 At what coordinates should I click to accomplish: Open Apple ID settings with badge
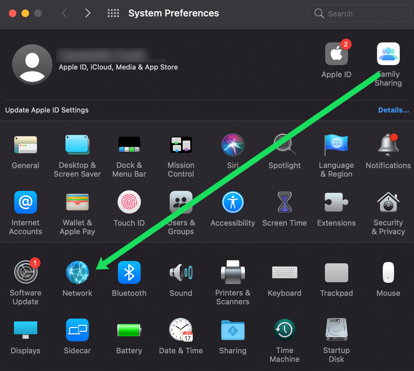click(336, 54)
